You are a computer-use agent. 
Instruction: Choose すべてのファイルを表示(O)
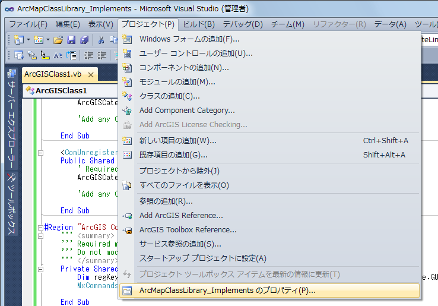coord(269,185)
